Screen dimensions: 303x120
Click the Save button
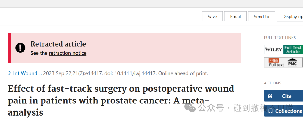coord(212,17)
